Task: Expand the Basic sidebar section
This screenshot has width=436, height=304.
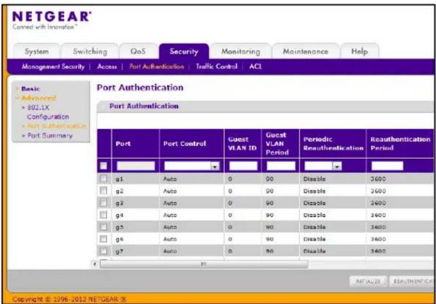Action: (30, 89)
